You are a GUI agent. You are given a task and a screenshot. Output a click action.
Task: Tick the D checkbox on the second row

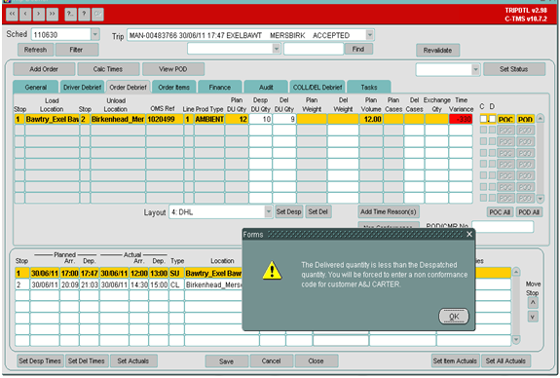492,130
